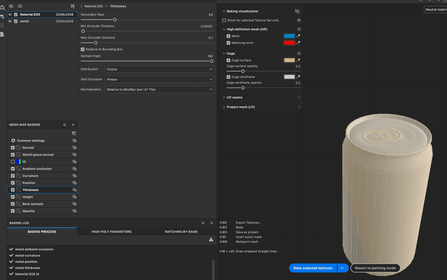Image resolution: width=447 pixels, height=280 pixels.
Task: Click the Cage surface tan color swatch
Action: pyautogui.click(x=289, y=60)
